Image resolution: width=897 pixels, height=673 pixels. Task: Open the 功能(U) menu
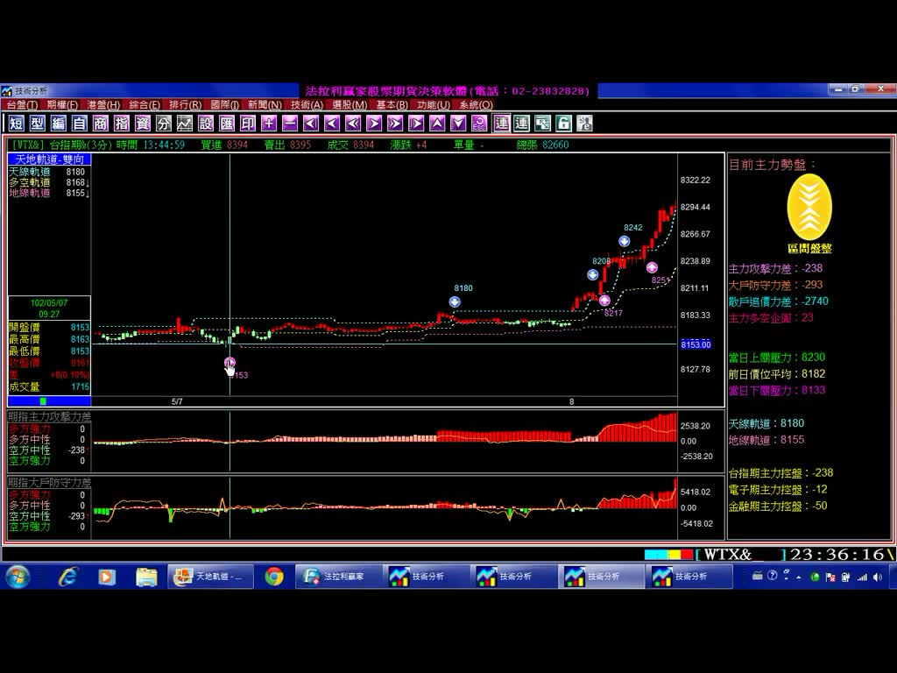(433, 105)
